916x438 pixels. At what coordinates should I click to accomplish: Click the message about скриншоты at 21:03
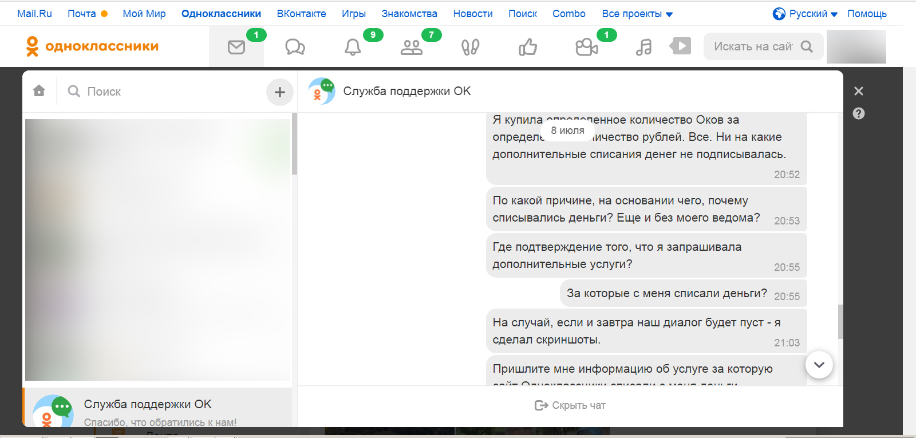(646, 331)
